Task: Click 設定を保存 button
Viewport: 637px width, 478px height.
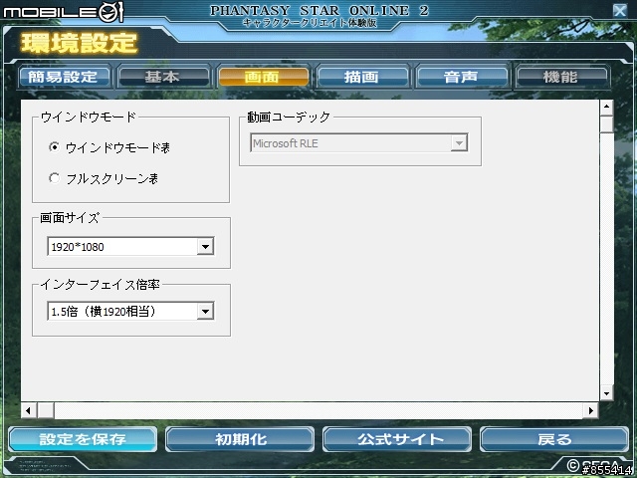Action: pos(83,439)
